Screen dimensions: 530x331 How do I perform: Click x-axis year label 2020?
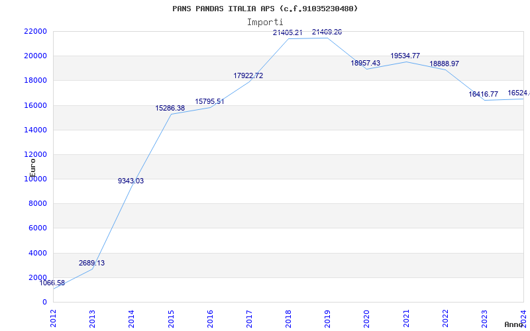pos(367,319)
